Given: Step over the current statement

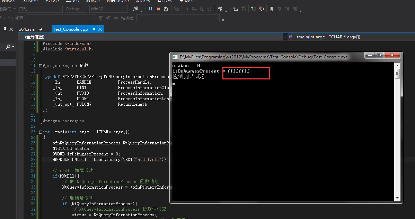Looking at the screenshot, I should (x=203, y=9).
